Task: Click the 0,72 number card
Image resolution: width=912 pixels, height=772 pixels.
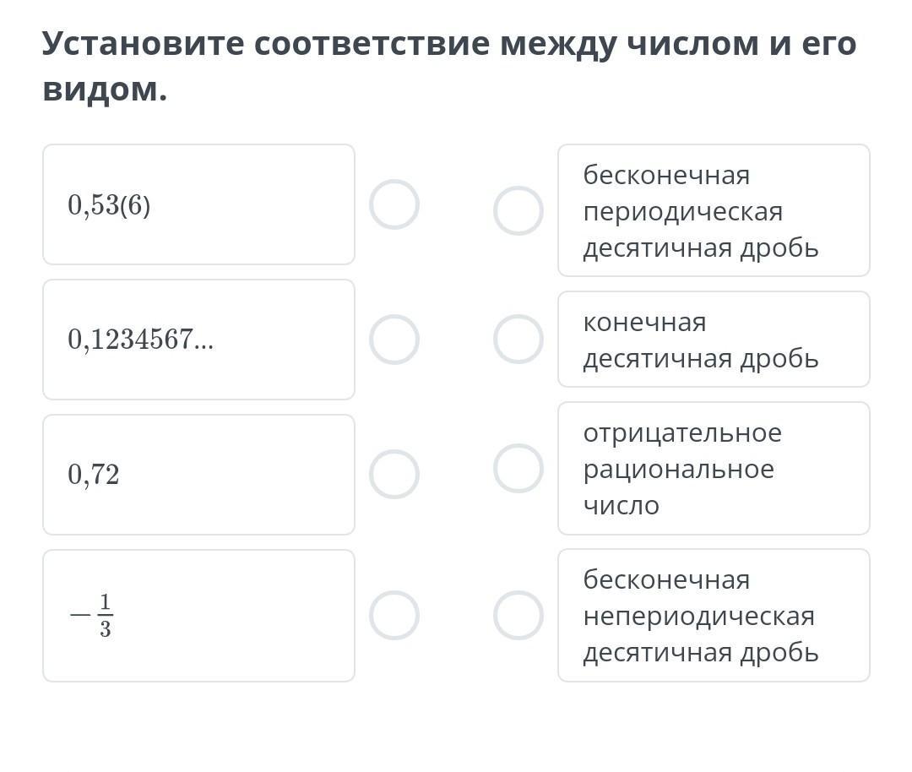Action: point(198,475)
